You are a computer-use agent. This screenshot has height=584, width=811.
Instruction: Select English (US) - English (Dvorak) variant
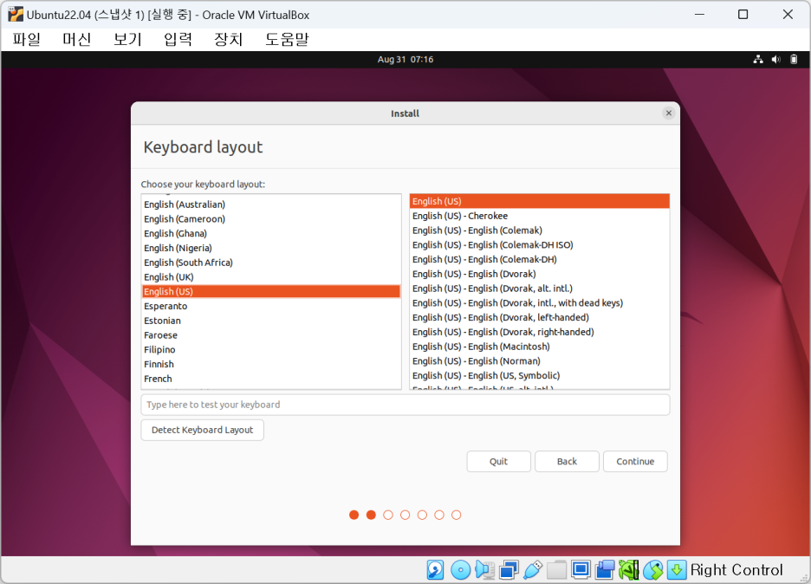pyautogui.click(x=540, y=274)
